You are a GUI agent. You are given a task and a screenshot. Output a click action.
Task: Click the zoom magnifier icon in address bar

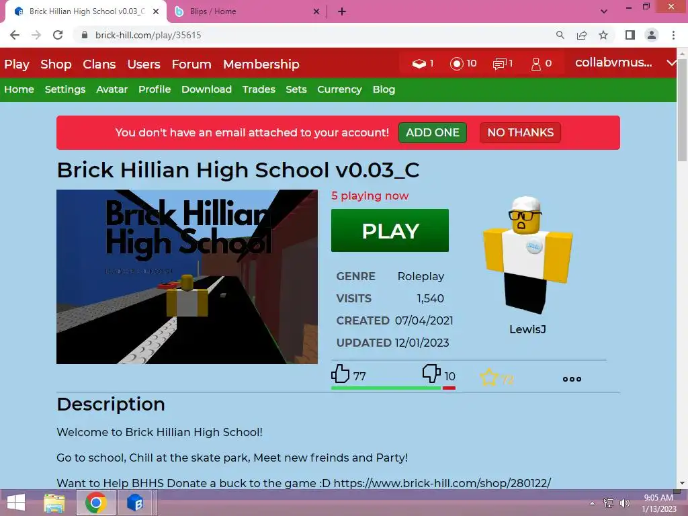click(560, 35)
